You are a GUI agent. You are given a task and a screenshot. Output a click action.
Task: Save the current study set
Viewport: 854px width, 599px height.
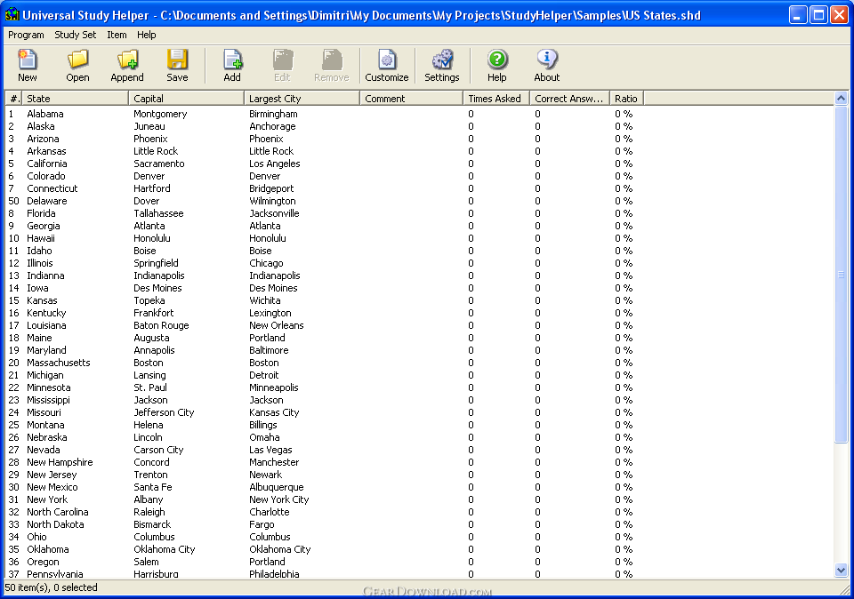tap(177, 65)
